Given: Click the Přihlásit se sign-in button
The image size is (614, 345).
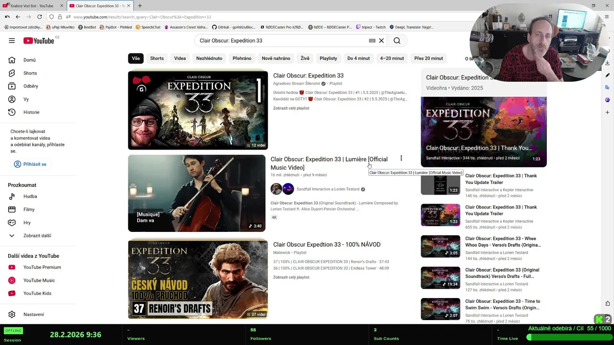Looking at the screenshot, I should pos(30,164).
